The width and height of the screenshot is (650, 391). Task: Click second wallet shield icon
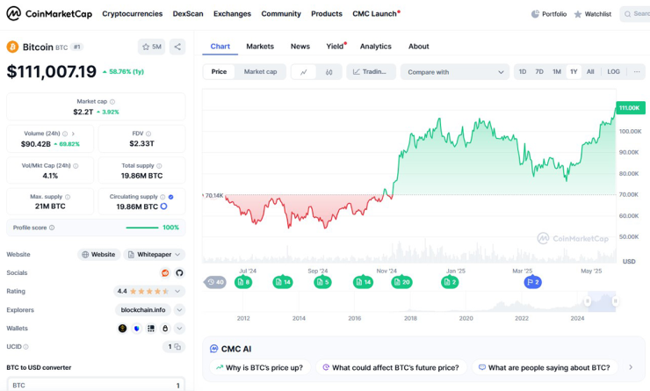click(x=137, y=329)
